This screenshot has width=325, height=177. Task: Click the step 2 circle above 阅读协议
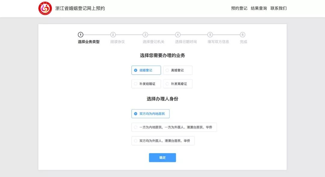[113, 35]
